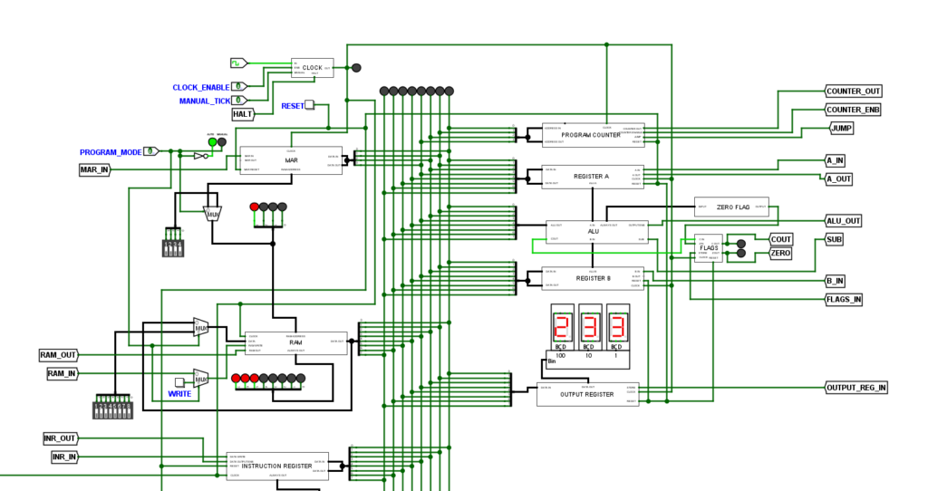Select the ALU component block
This screenshot has height=491, width=928.
click(595, 232)
